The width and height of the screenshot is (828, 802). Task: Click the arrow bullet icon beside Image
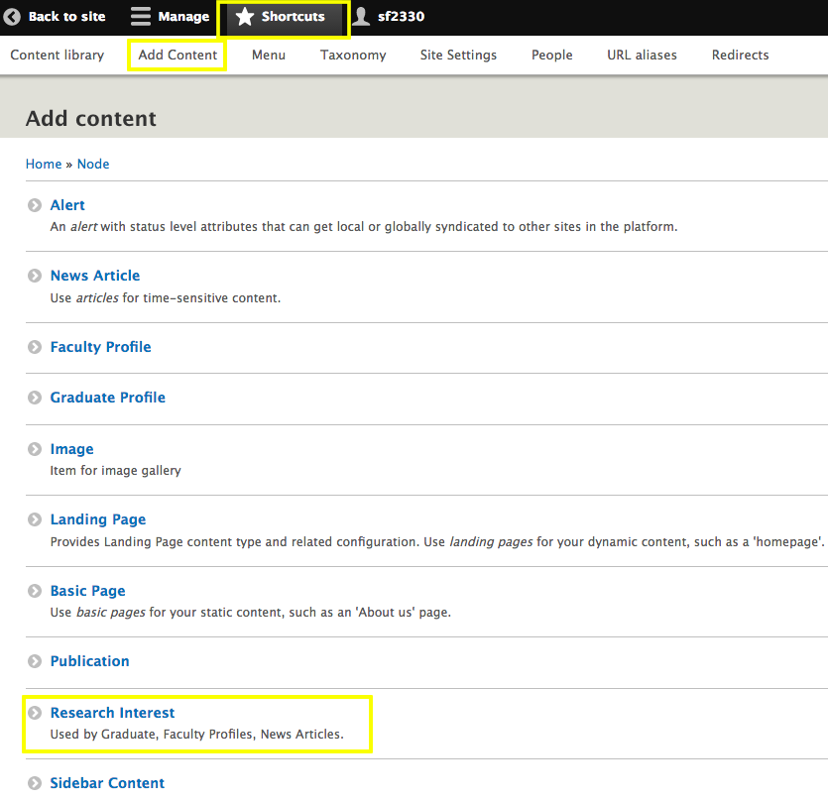35,449
